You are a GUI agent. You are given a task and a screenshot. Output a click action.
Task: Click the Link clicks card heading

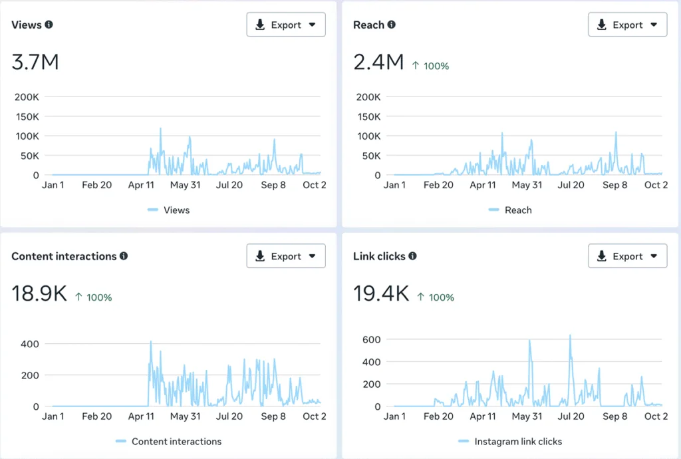tap(379, 256)
